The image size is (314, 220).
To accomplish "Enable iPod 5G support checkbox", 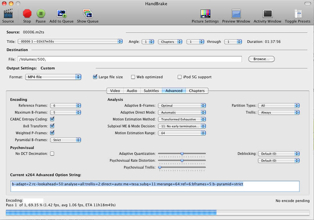I will [x=180, y=77].
